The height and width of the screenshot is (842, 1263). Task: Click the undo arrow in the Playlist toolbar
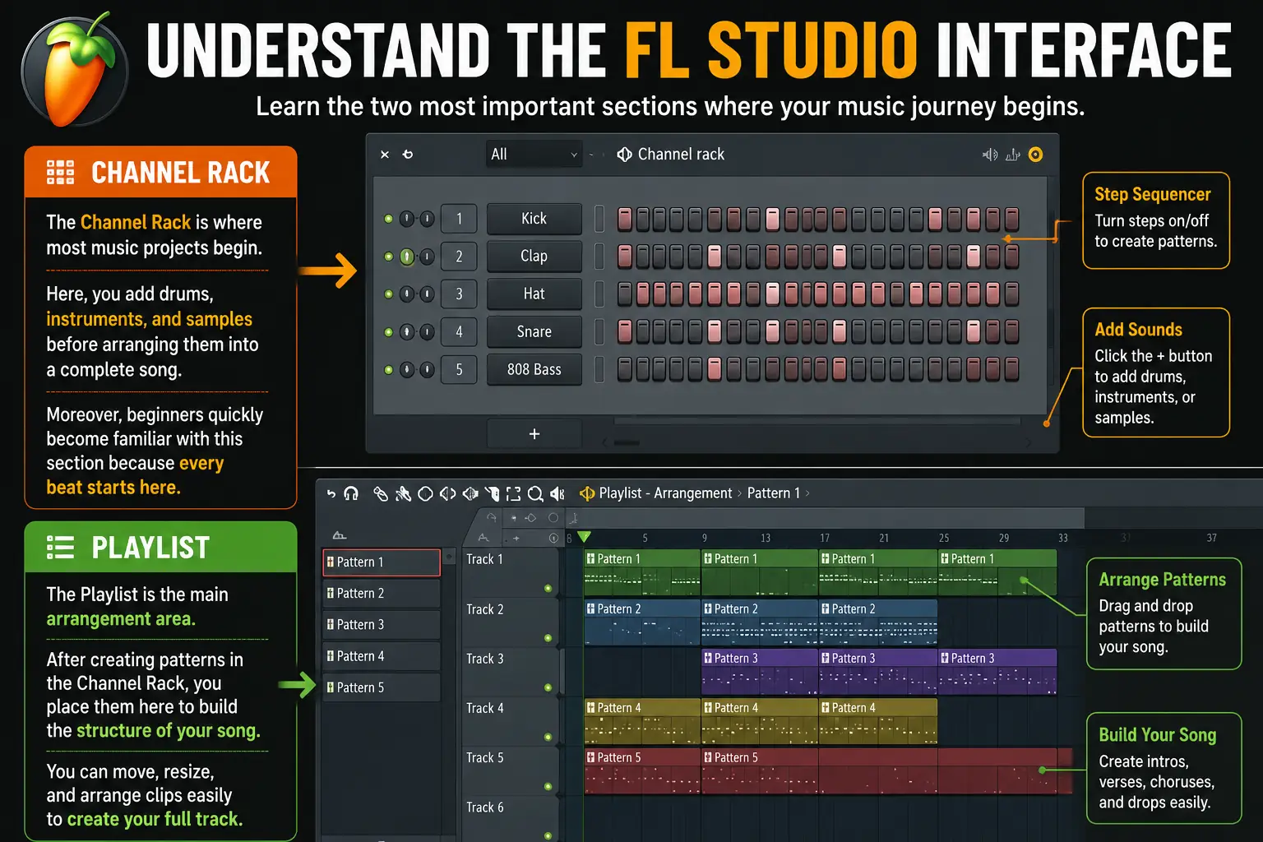click(x=331, y=493)
